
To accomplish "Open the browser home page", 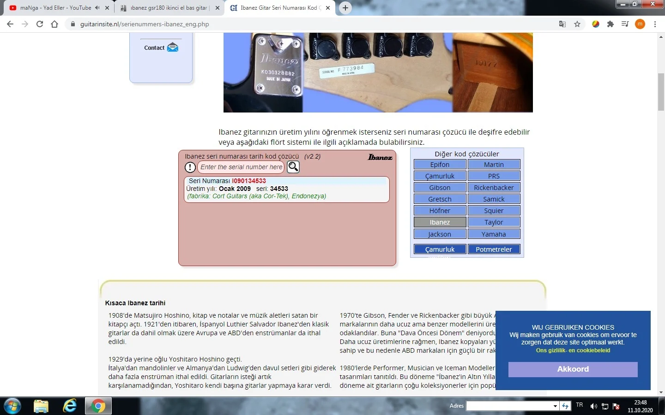I will 54,24.
